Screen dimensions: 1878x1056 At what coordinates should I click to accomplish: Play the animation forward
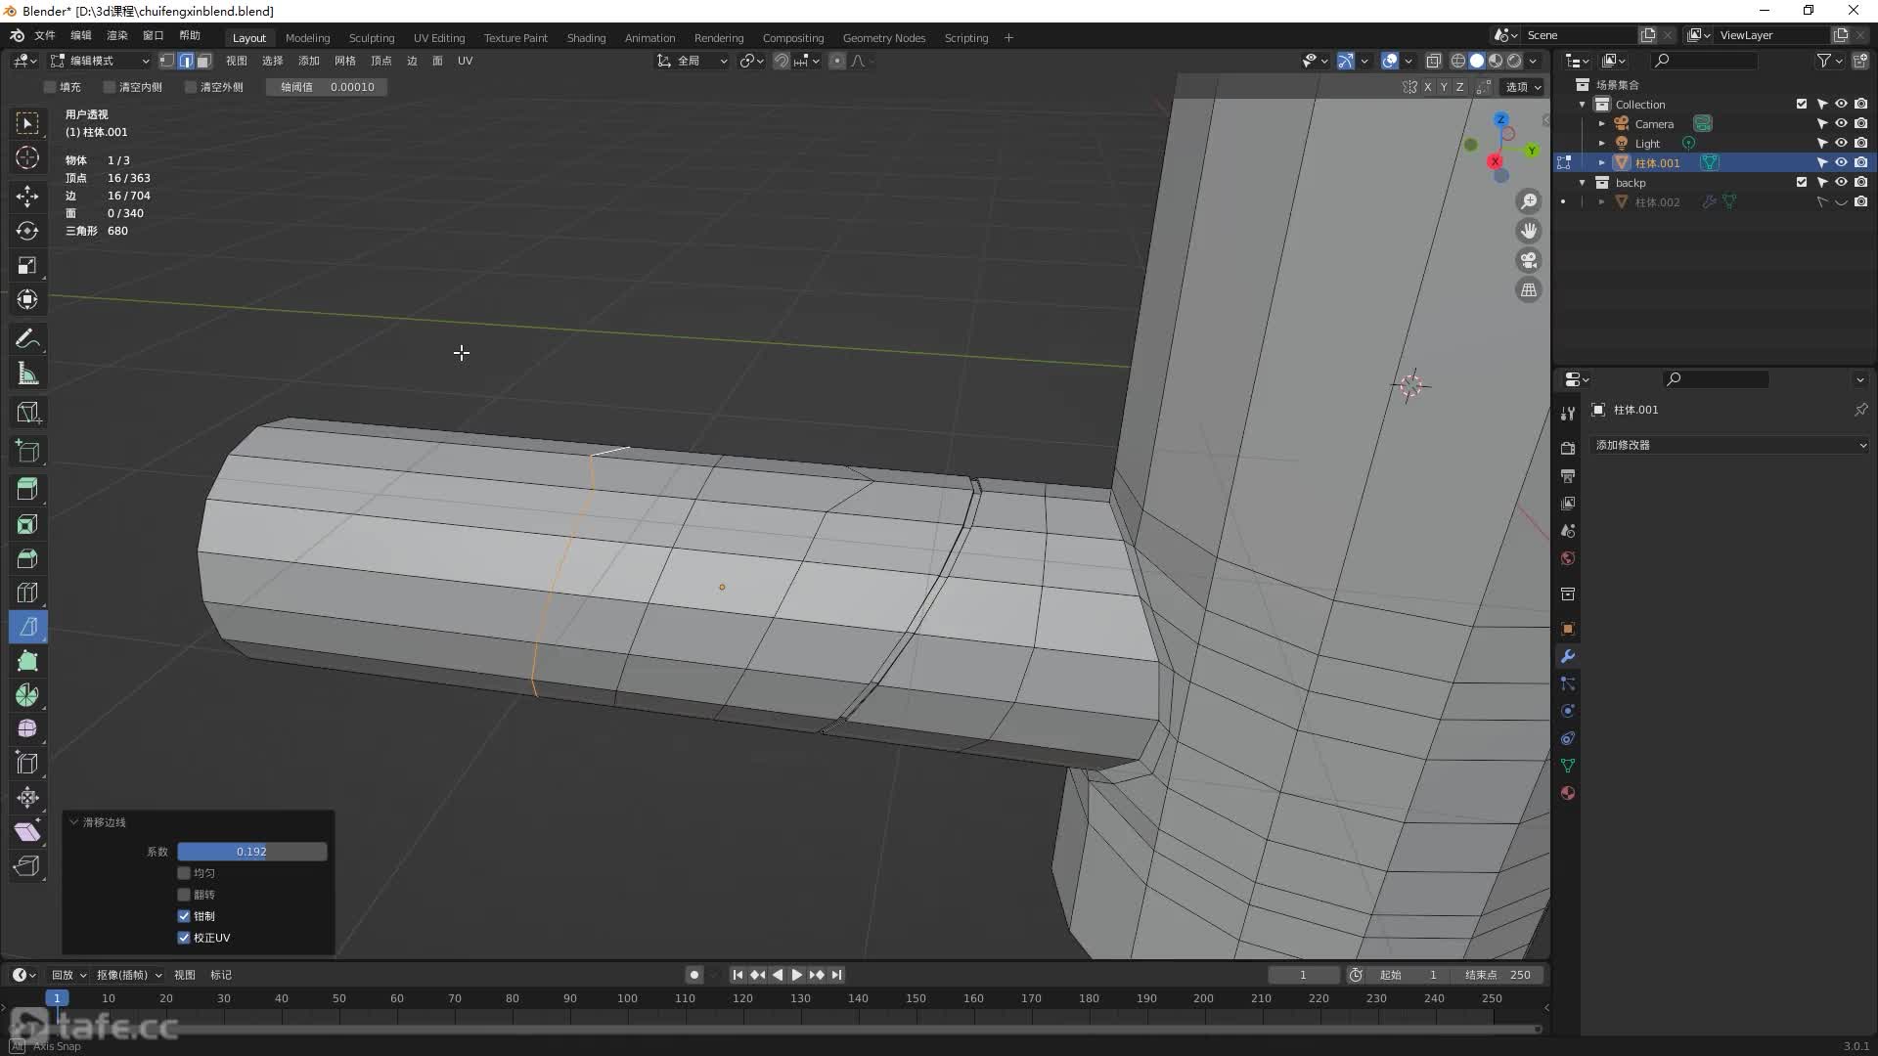(x=796, y=975)
